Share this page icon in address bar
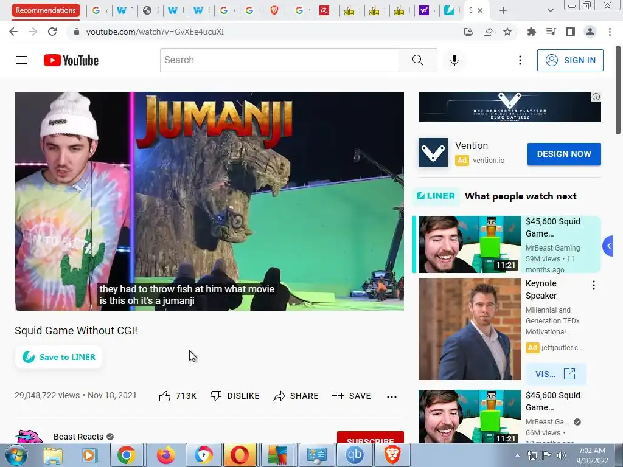Image resolution: width=623 pixels, height=467 pixels. click(x=488, y=32)
